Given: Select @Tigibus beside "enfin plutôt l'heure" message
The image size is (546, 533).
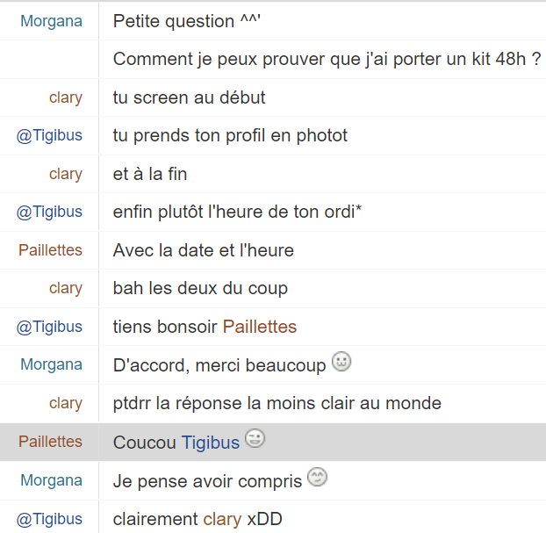Looking at the screenshot, I should pos(49,212).
